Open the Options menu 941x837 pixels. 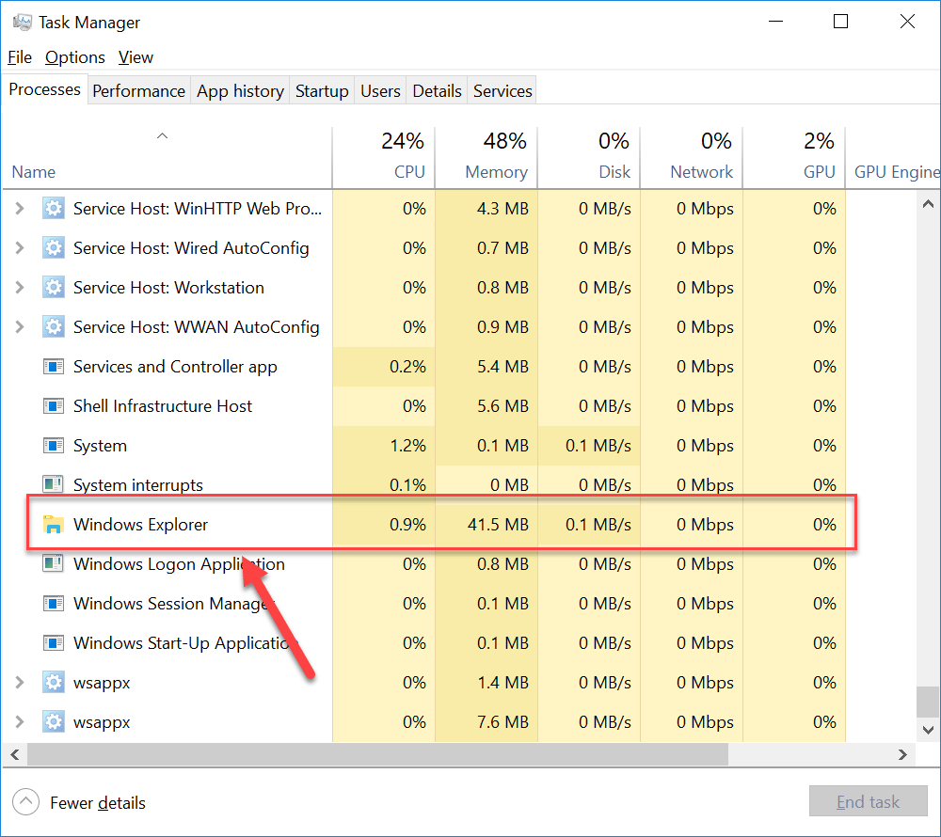[x=75, y=57]
